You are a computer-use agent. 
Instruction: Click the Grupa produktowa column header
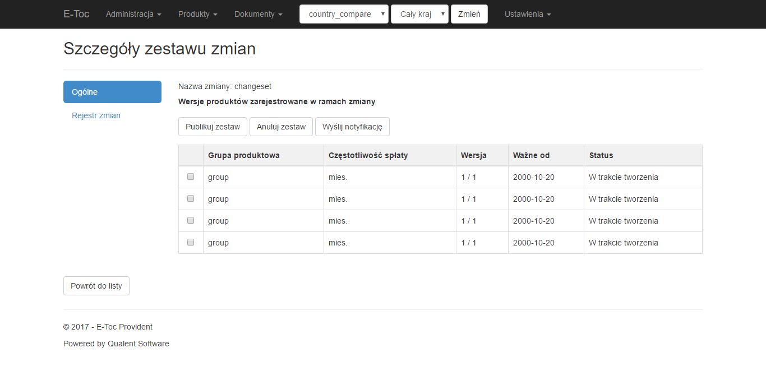(x=264, y=155)
